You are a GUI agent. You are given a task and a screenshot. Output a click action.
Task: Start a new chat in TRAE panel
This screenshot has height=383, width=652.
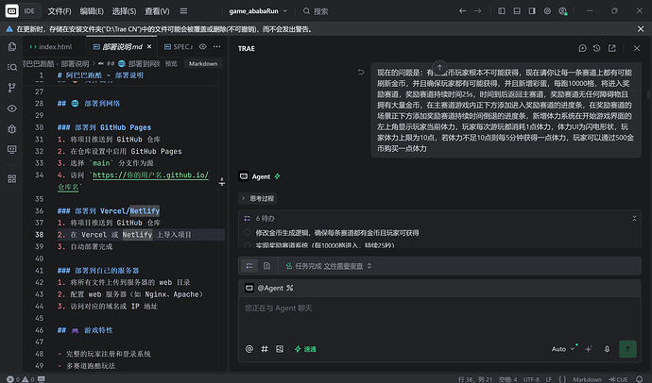(582, 48)
